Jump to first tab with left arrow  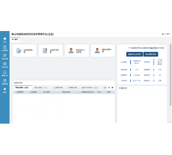coord(109,87)
